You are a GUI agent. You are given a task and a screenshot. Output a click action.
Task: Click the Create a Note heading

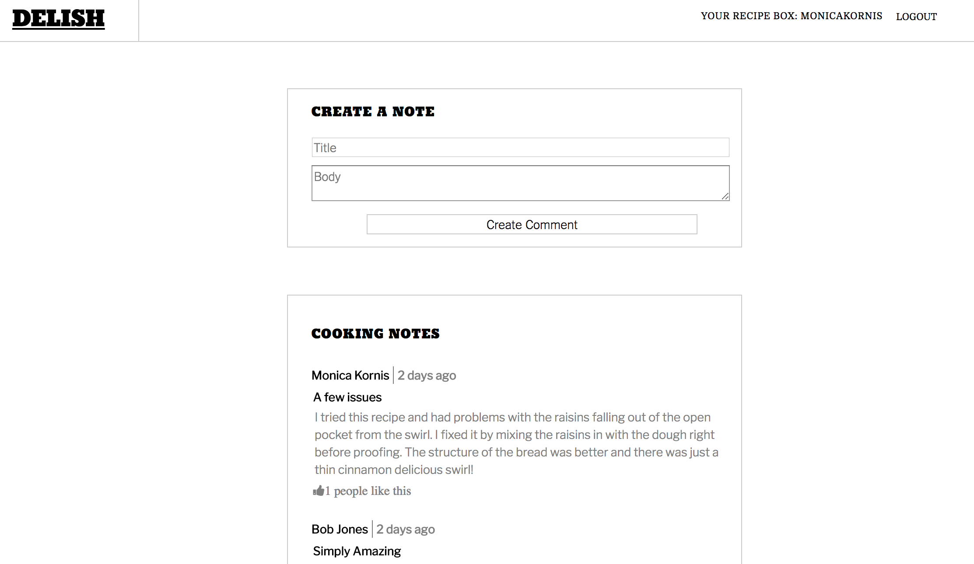(x=373, y=111)
